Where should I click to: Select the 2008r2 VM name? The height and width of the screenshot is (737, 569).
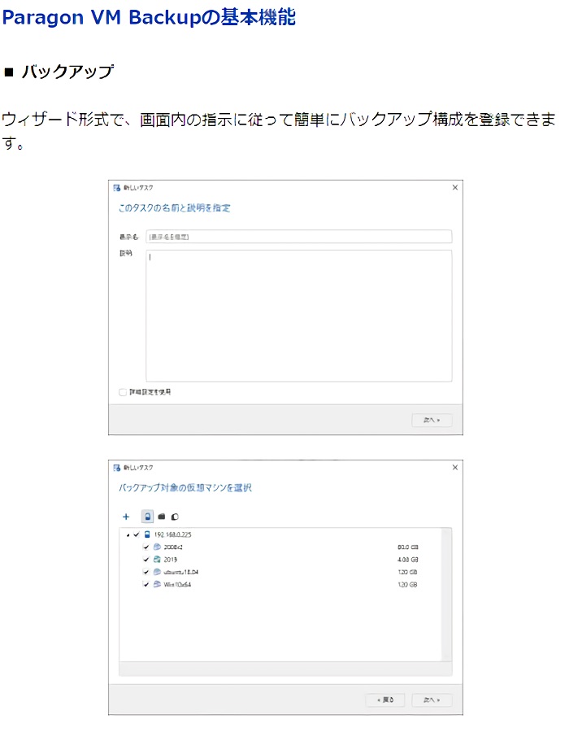click(173, 547)
